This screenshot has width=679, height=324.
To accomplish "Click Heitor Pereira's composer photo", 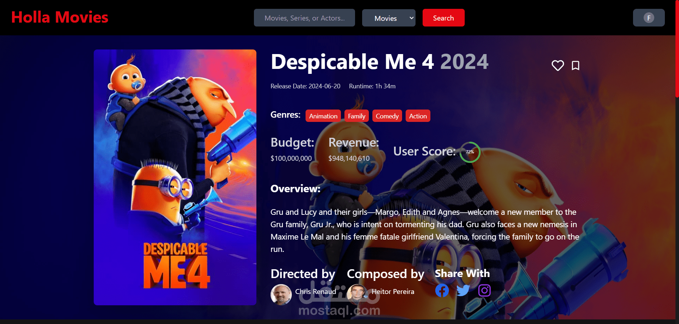I will tap(358, 294).
